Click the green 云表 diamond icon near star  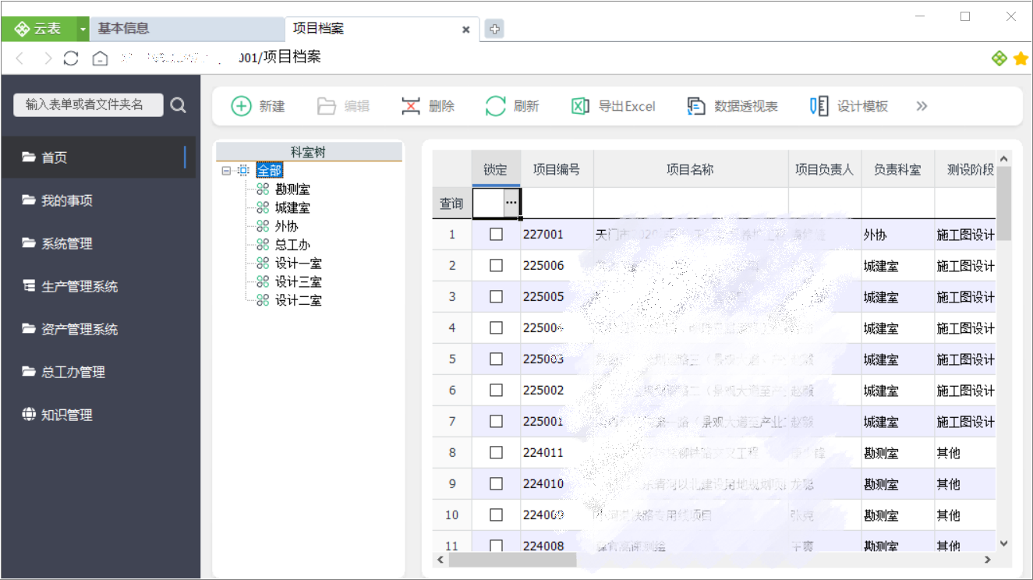[999, 58]
